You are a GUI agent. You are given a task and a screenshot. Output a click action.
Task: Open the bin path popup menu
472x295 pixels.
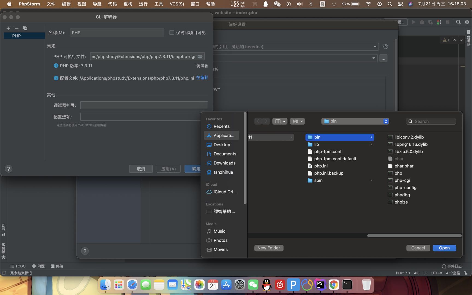click(355, 121)
